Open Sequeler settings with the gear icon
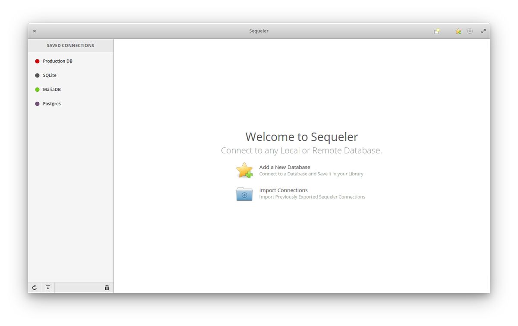The width and height of the screenshot is (518, 326). tap(470, 31)
